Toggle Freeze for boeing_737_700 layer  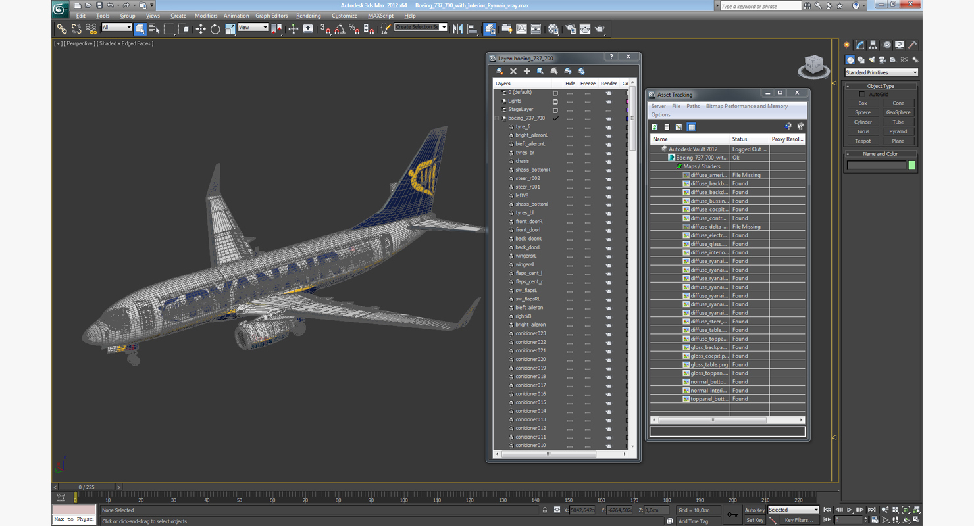[x=588, y=118]
